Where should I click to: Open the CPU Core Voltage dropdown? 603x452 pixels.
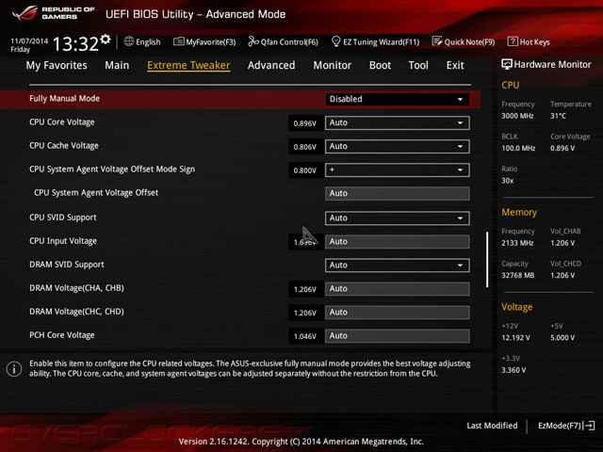click(x=398, y=123)
